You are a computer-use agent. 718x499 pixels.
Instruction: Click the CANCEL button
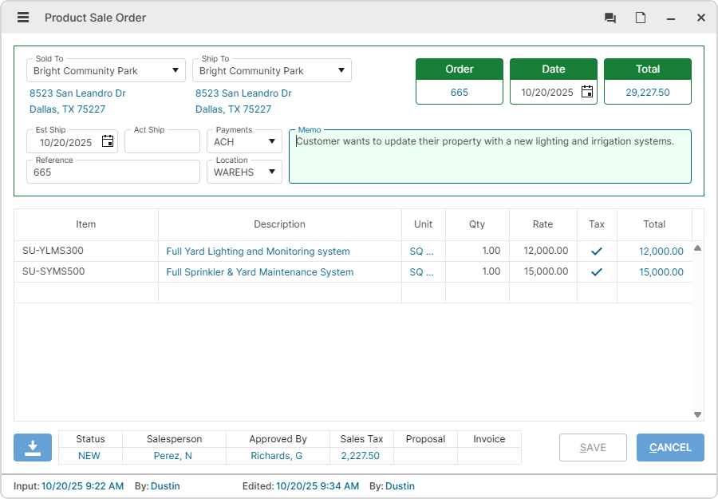click(x=670, y=447)
